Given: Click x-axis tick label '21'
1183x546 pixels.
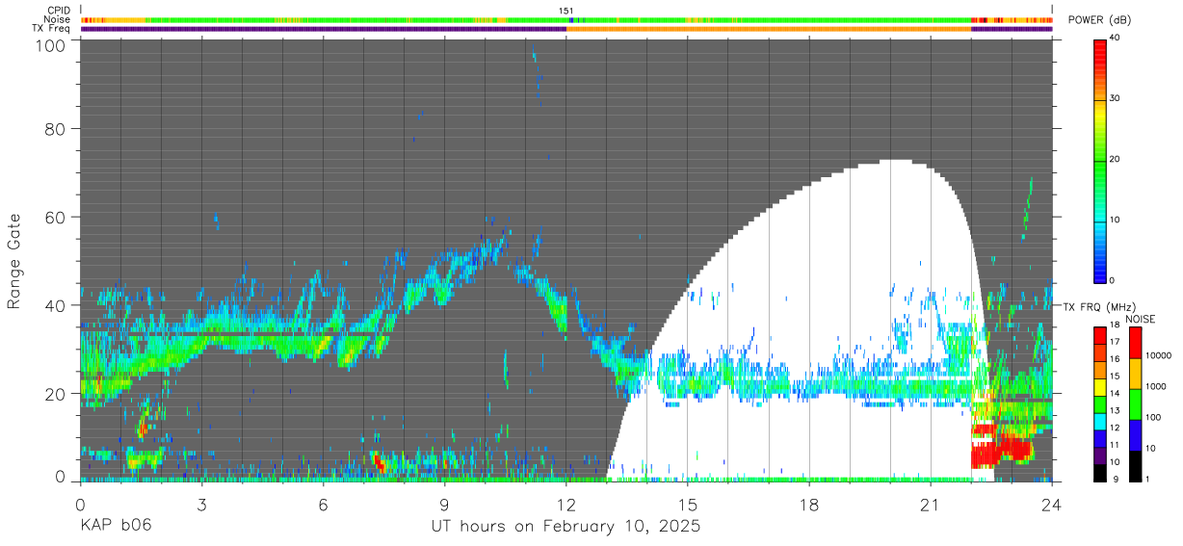Looking at the screenshot, I should tap(931, 505).
